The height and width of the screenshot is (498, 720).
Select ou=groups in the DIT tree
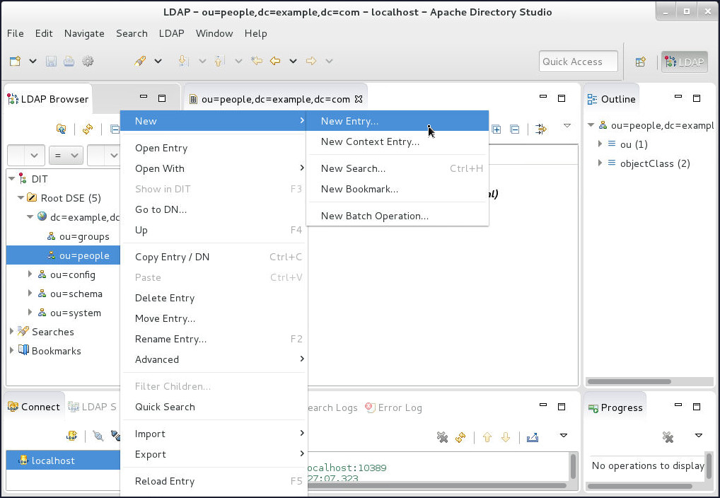tap(84, 236)
